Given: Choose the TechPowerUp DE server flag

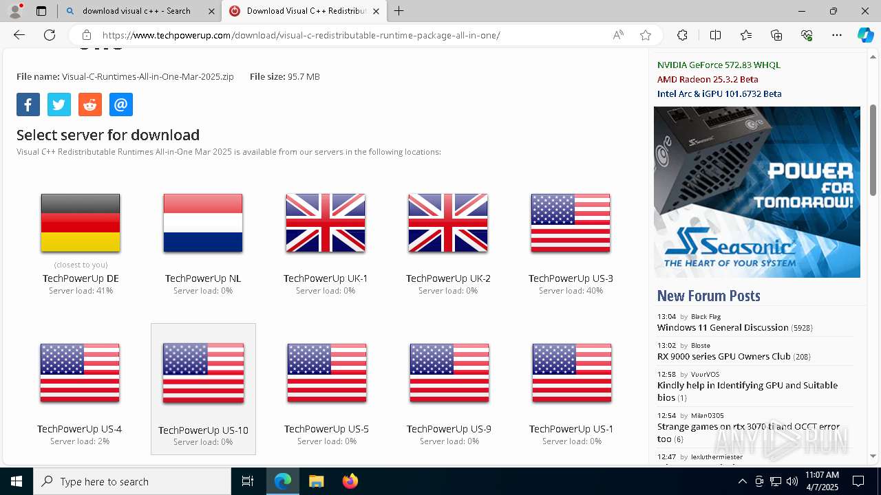Looking at the screenshot, I should pos(81,223).
